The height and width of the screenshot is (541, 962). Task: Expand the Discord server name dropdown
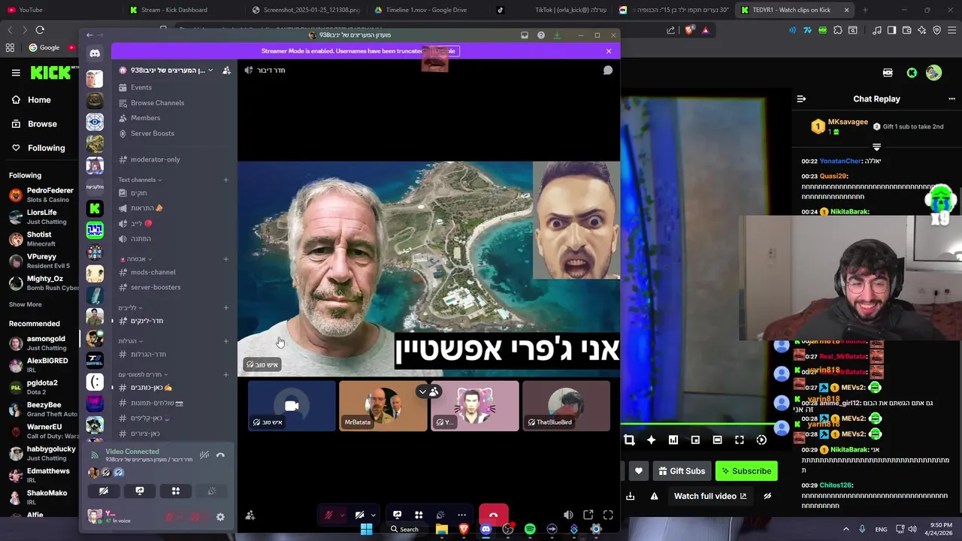tap(211, 70)
